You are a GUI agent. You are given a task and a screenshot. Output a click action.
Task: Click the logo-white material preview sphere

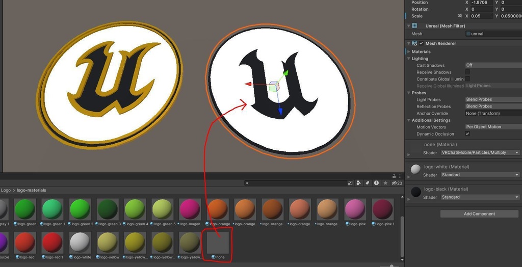(x=416, y=170)
